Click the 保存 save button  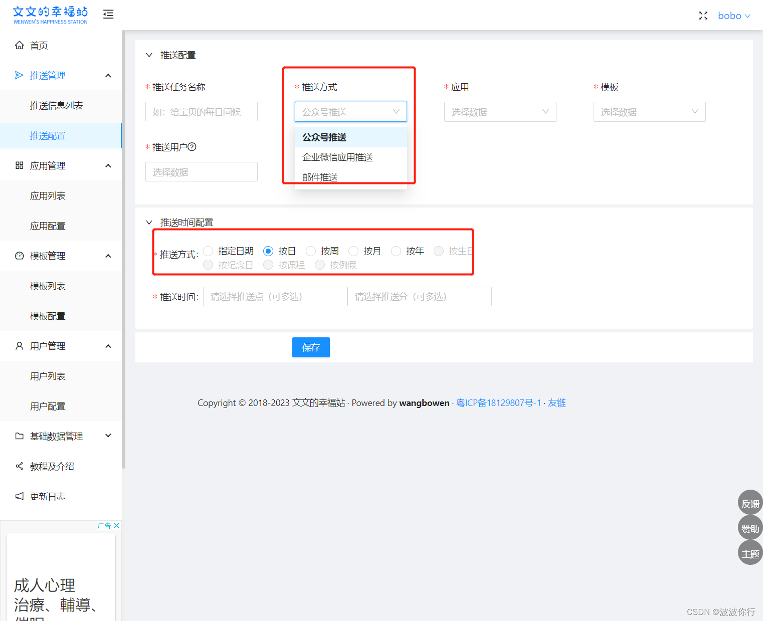click(x=311, y=347)
